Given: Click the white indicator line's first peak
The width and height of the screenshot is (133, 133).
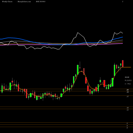Looking at the screenshot, I should tap(78, 33).
